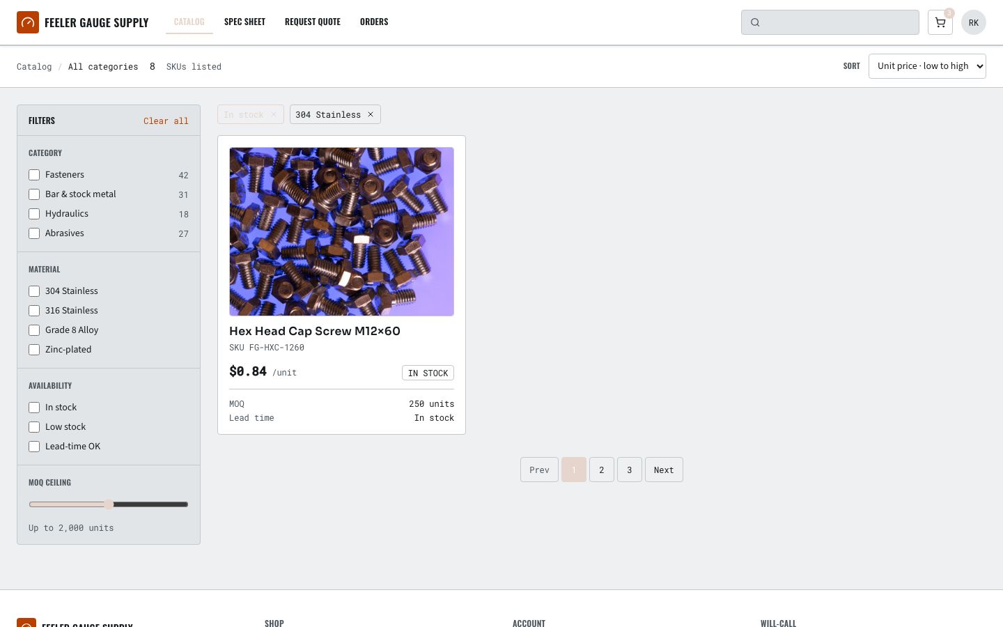This screenshot has width=1003, height=627.
Task: Check the Bar & stock metal category
Action: click(x=34, y=194)
